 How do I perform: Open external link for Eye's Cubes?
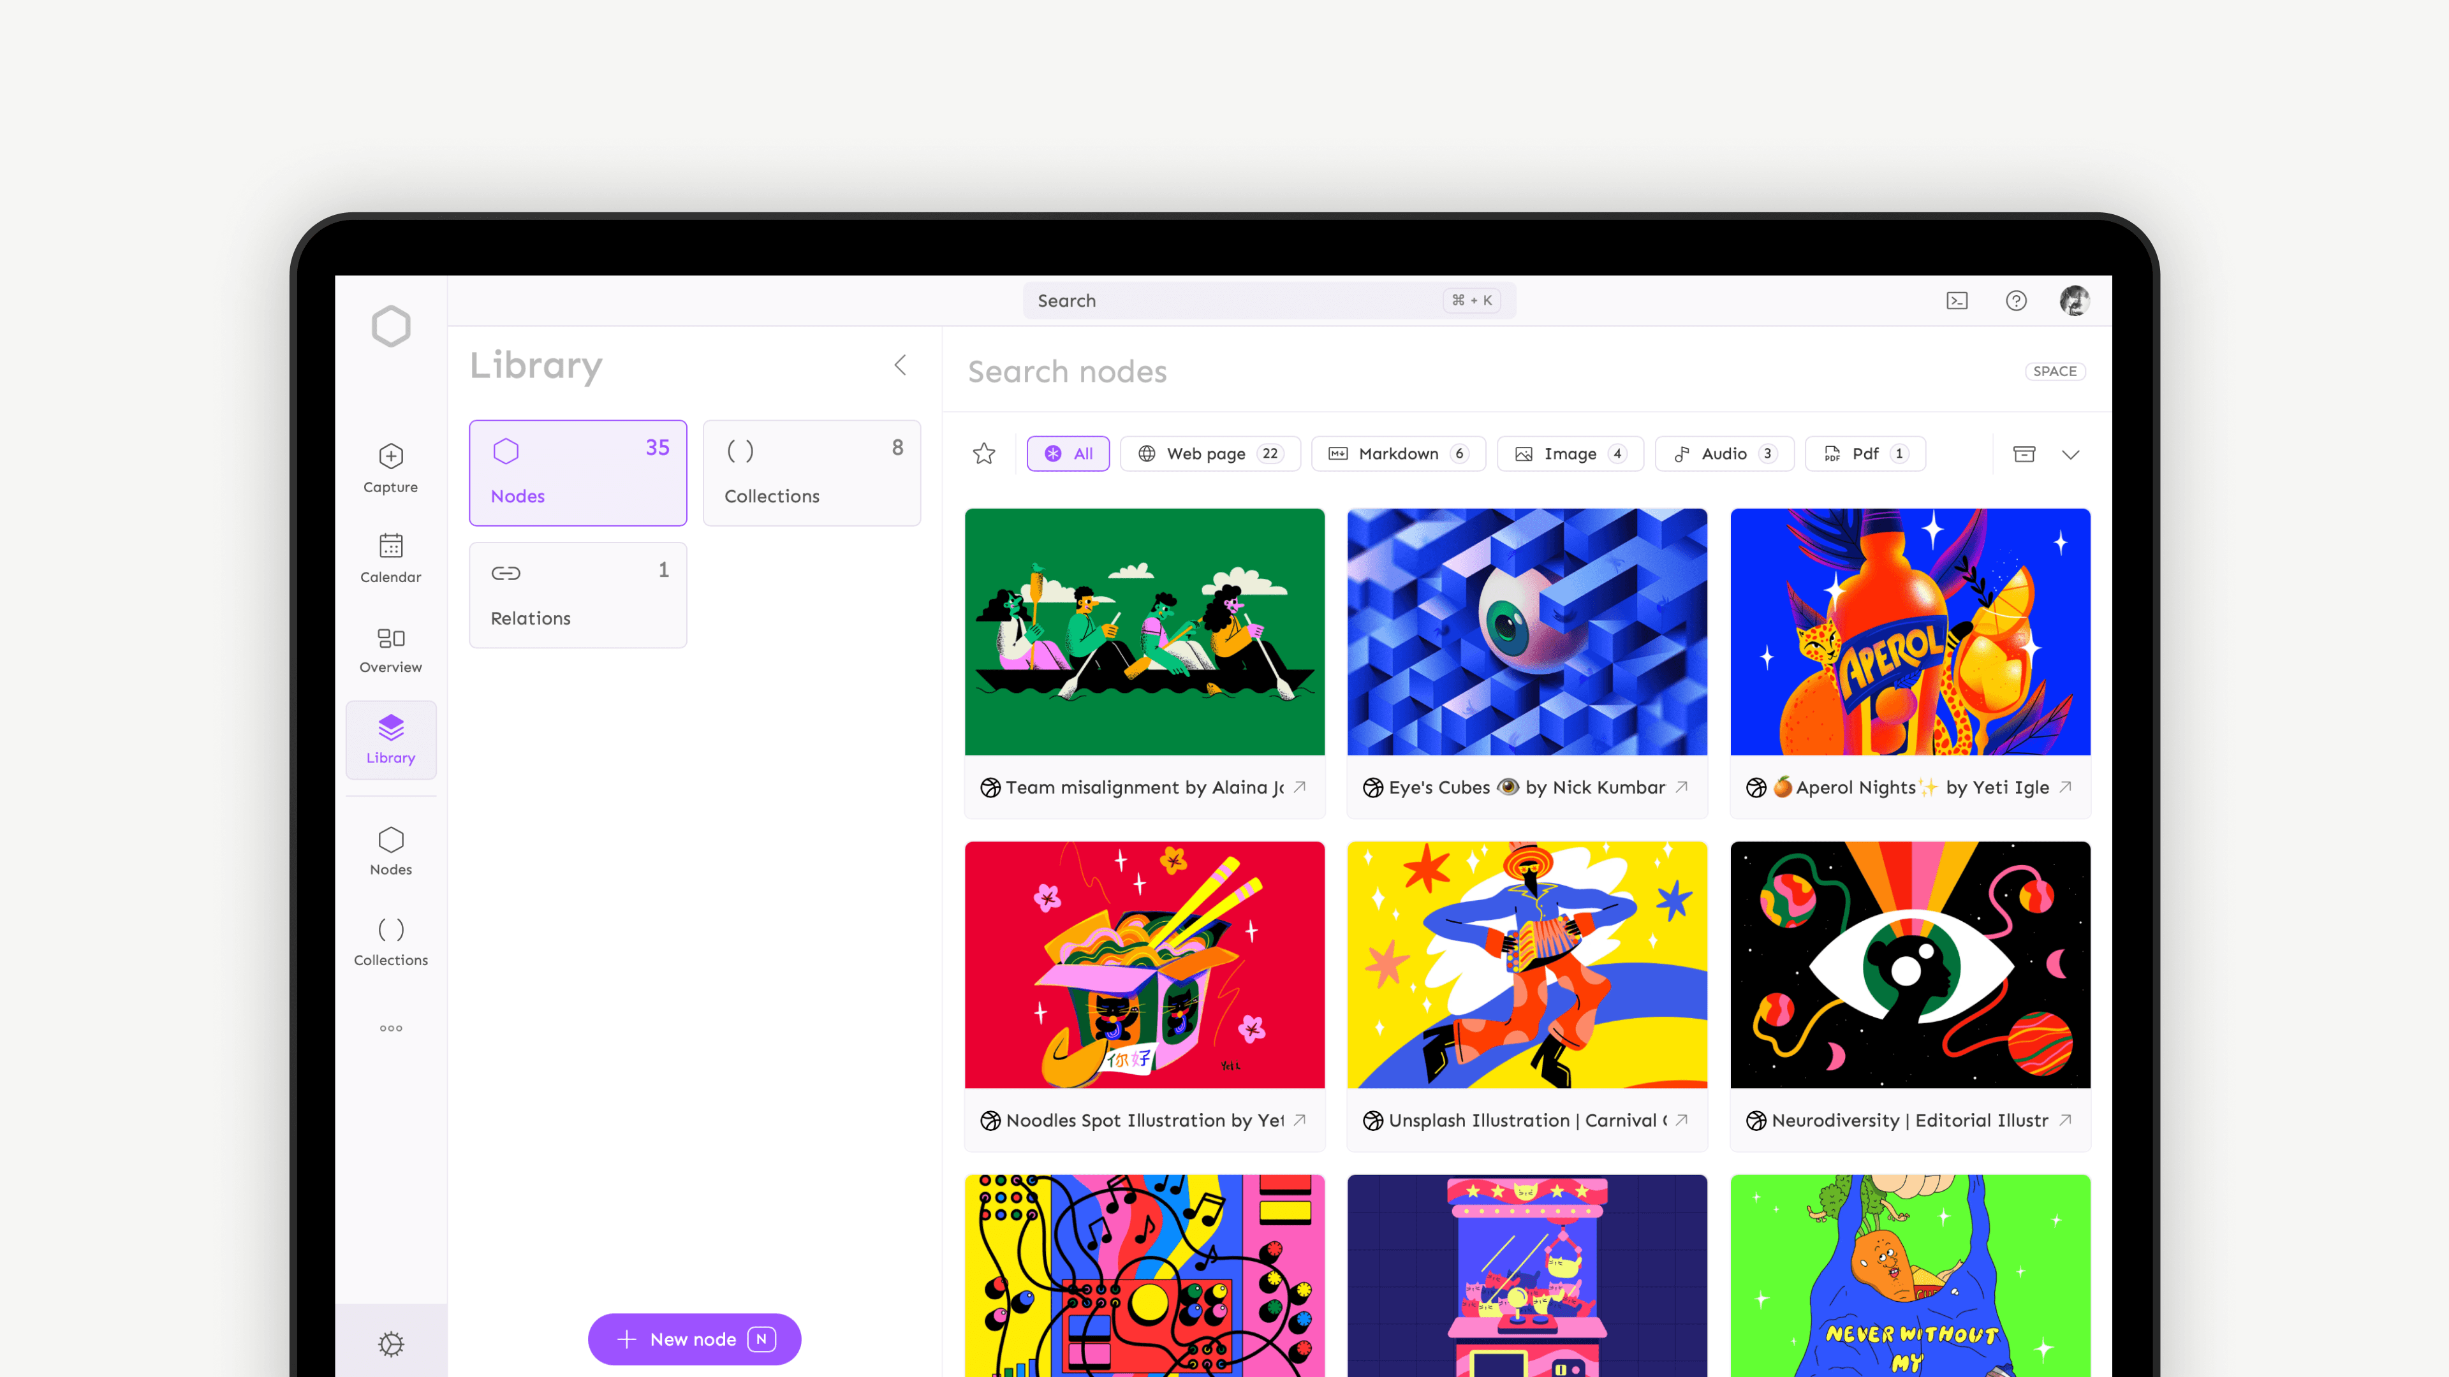(1681, 787)
